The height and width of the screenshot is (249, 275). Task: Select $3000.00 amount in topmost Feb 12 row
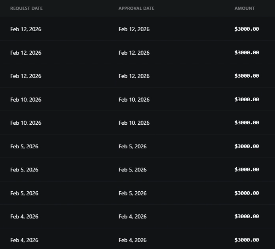pyautogui.click(x=247, y=29)
